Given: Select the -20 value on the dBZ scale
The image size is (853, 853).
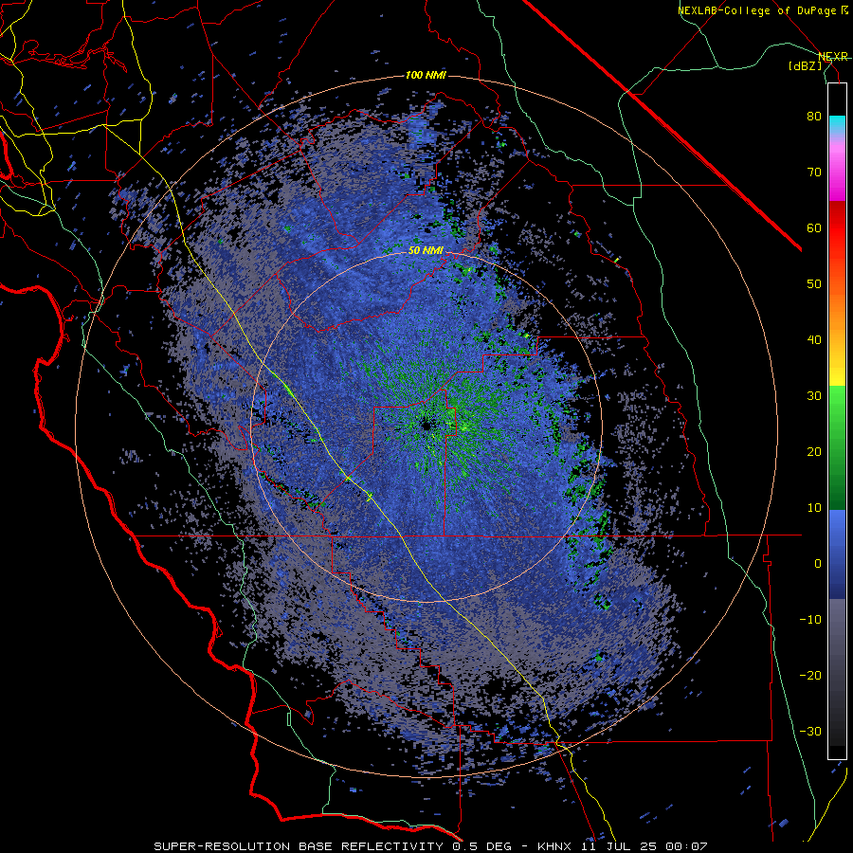Looking at the screenshot, I should click(810, 675).
